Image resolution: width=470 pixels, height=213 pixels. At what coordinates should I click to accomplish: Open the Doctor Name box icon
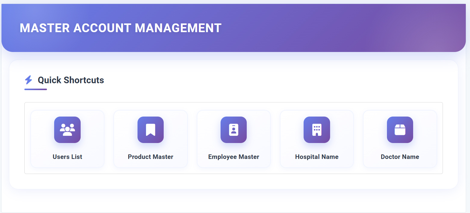[x=400, y=130]
